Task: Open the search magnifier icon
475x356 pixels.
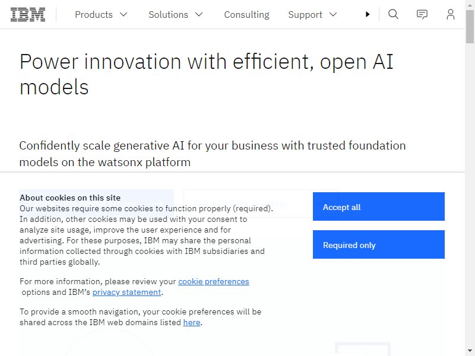Action: (393, 14)
